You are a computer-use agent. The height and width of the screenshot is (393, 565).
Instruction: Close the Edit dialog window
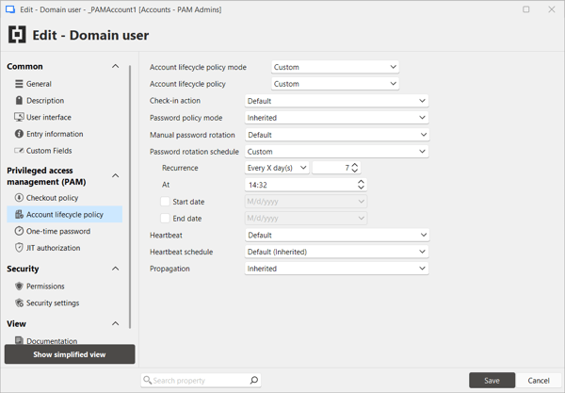coord(552,9)
